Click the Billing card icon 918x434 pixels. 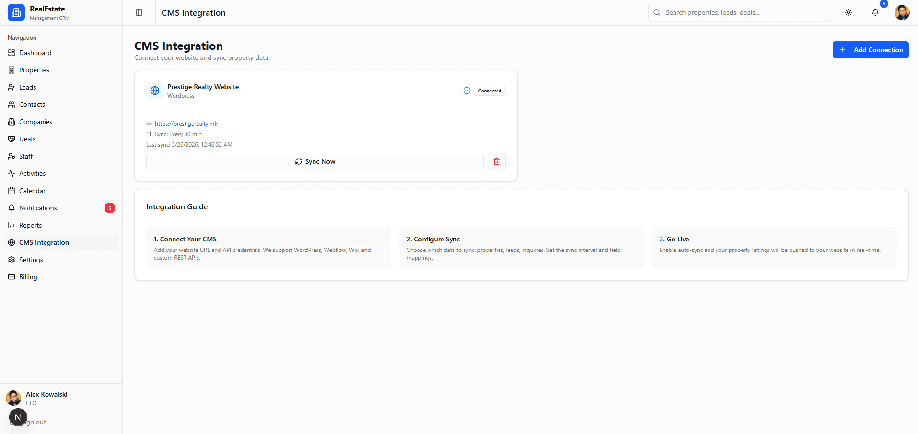pos(12,277)
